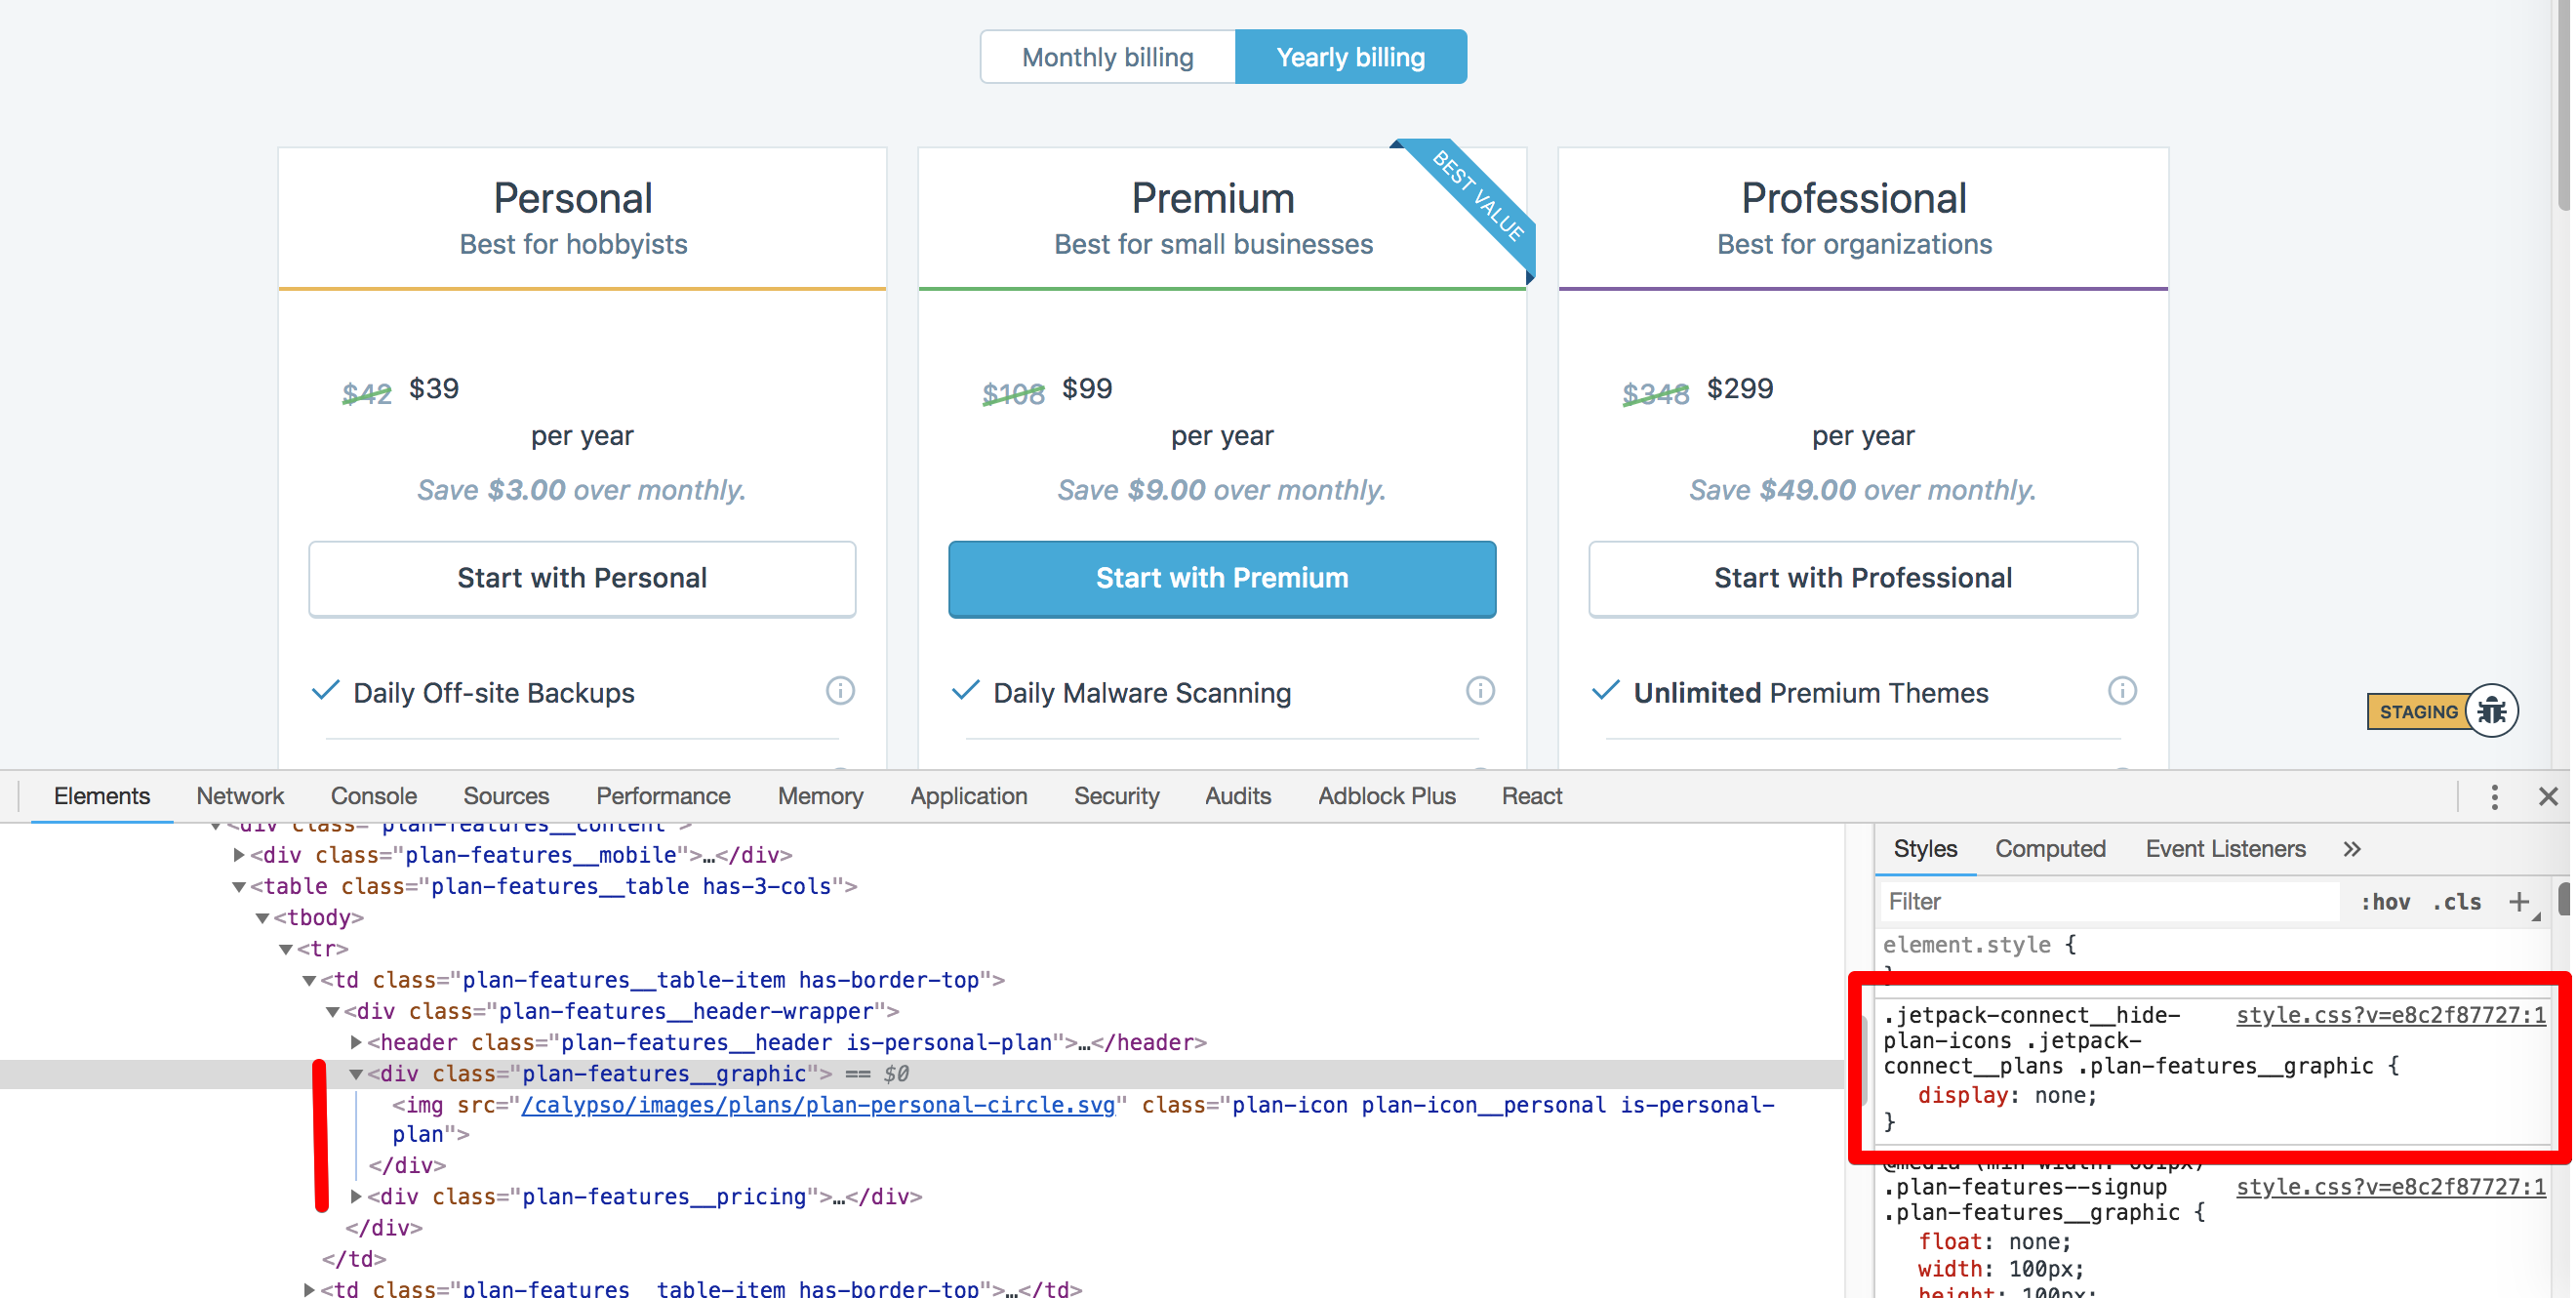Open DevTools options via three-dot menu icon
2576x1298 pixels.
click(2495, 796)
